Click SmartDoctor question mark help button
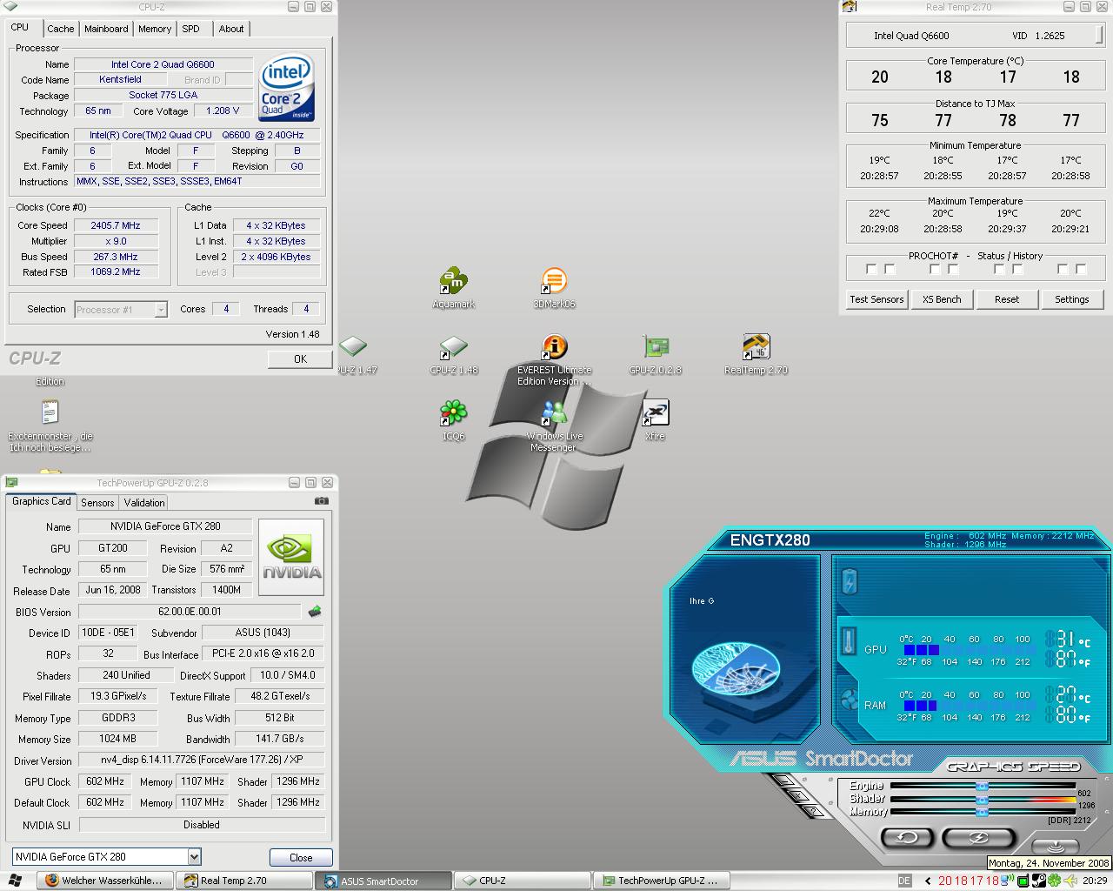 (x=813, y=811)
